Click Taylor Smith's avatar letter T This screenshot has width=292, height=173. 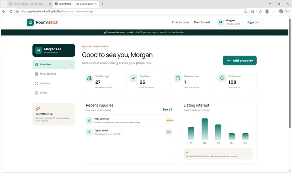[x=89, y=132]
